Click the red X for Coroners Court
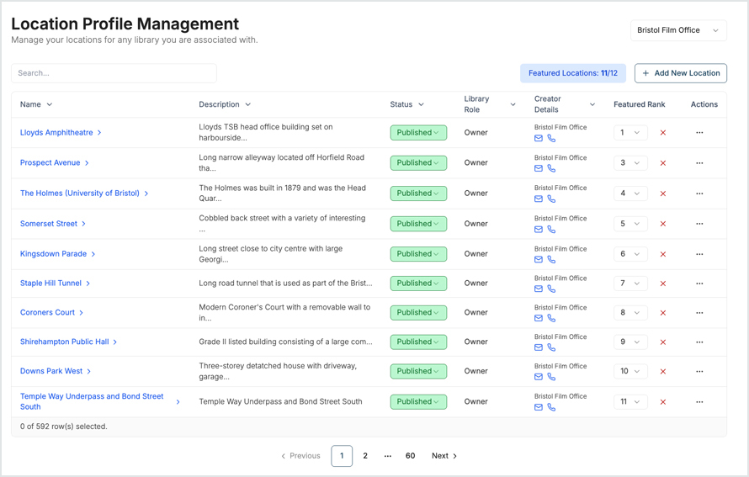The height and width of the screenshot is (477, 749). (663, 313)
